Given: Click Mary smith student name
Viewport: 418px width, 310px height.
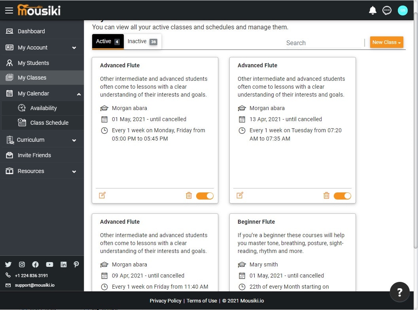Looking at the screenshot, I should tap(263, 264).
